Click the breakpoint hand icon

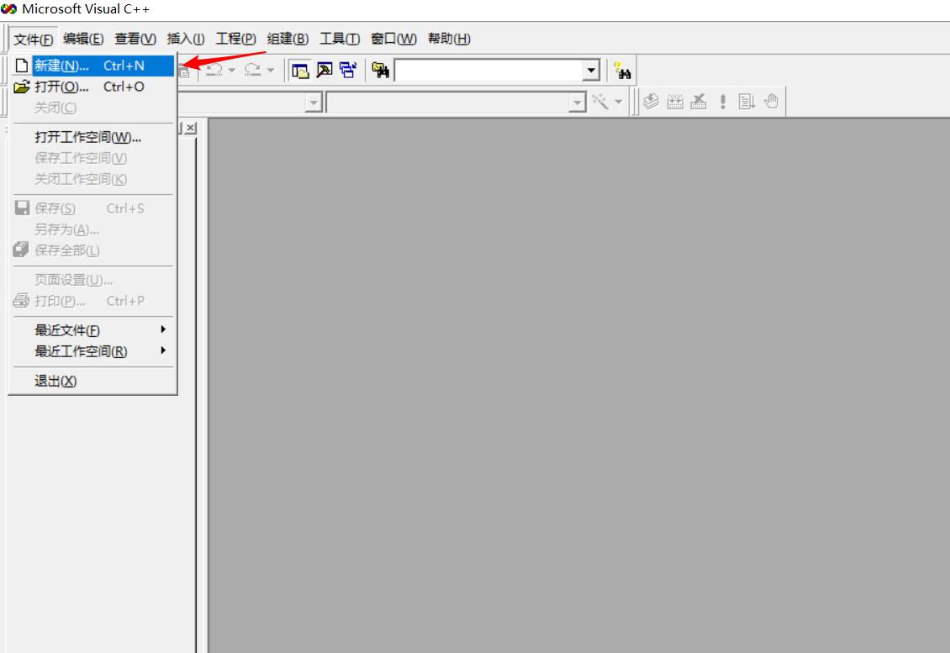point(771,102)
